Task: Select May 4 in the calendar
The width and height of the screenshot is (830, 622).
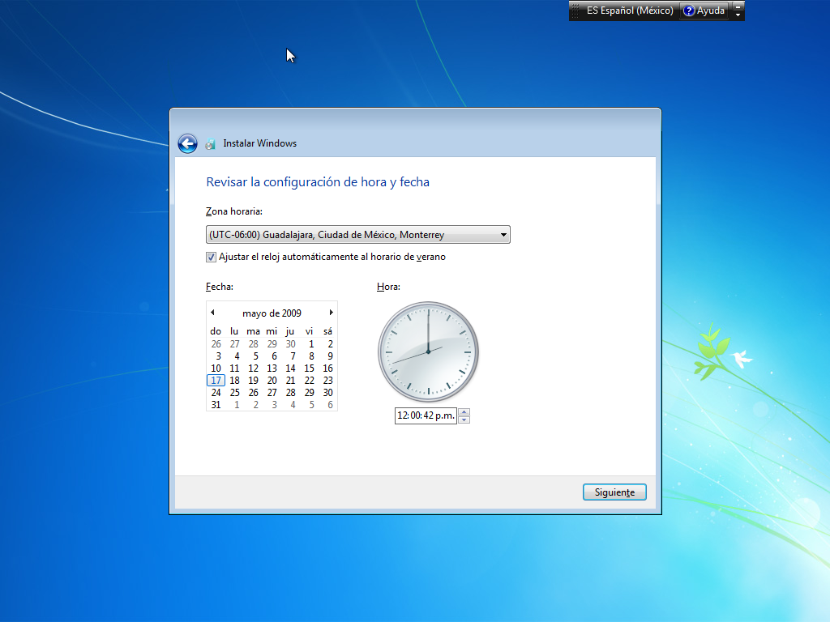Action: pyautogui.click(x=237, y=356)
